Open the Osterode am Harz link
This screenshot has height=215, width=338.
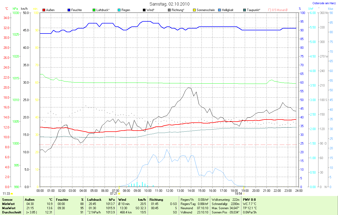tap(324, 3)
